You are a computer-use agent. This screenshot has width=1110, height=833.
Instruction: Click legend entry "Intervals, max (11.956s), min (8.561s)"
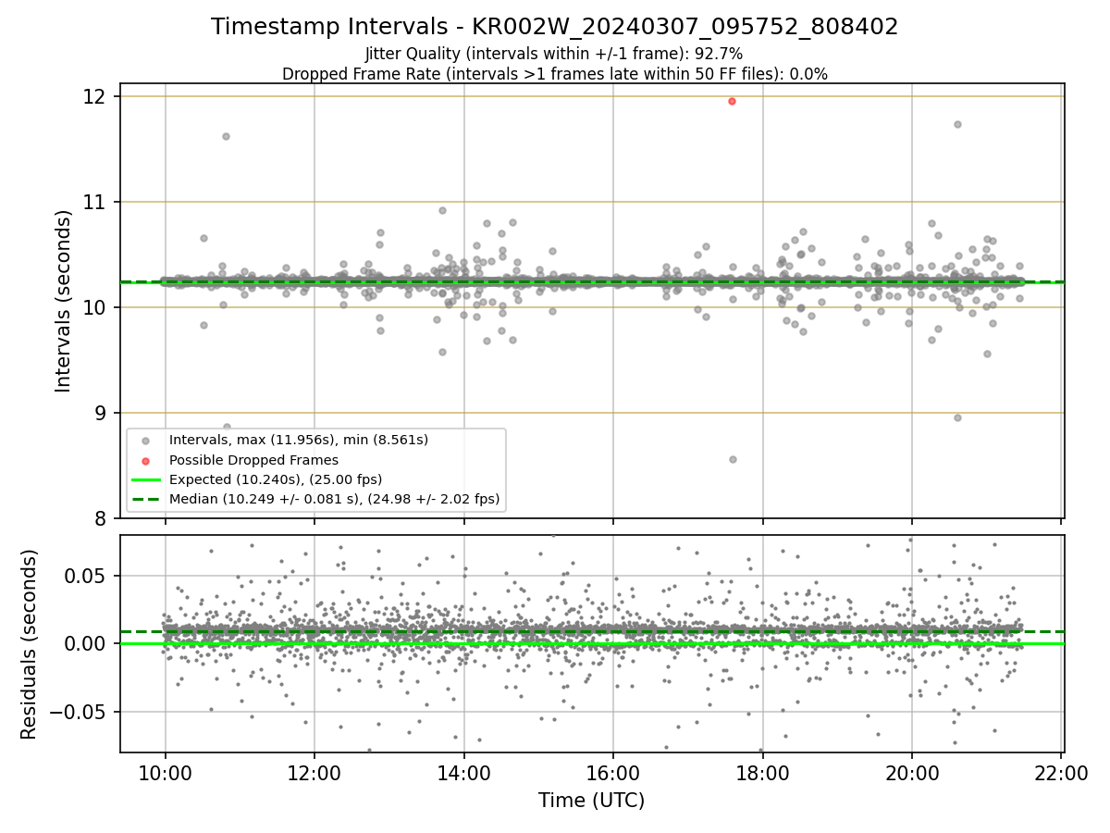(298, 440)
